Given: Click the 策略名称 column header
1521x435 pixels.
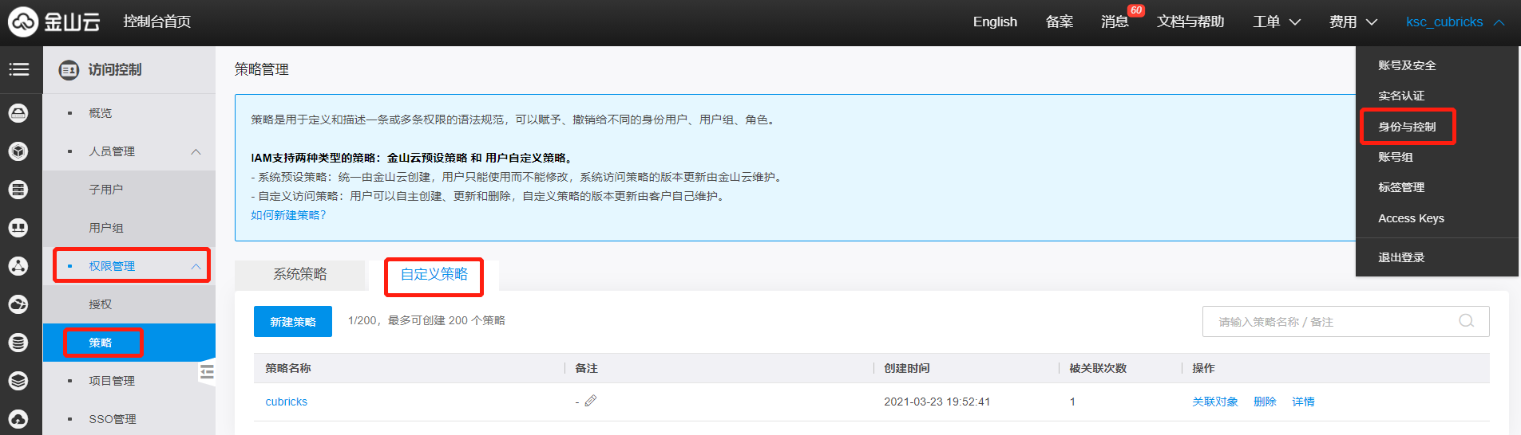Looking at the screenshot, I should (x=288, y=368).
